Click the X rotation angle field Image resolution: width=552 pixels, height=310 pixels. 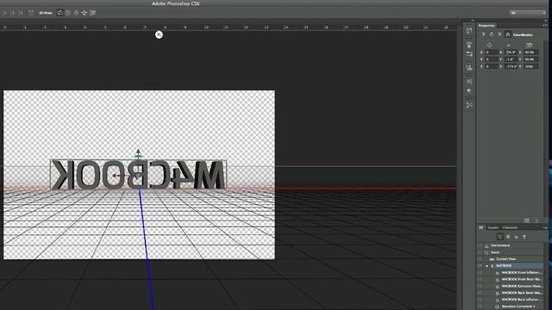(x=511, y=53)
